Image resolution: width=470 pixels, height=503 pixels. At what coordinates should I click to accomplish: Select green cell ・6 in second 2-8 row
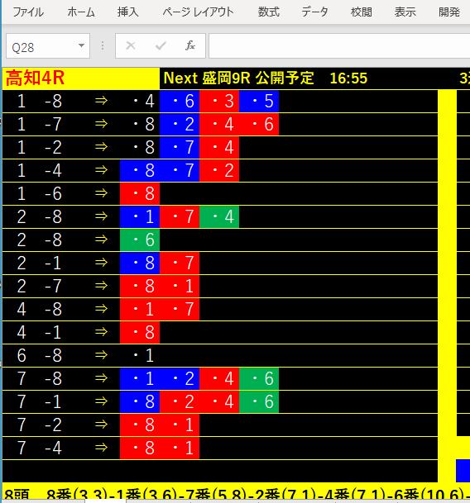pyautogui.click(x=140, y=240)
